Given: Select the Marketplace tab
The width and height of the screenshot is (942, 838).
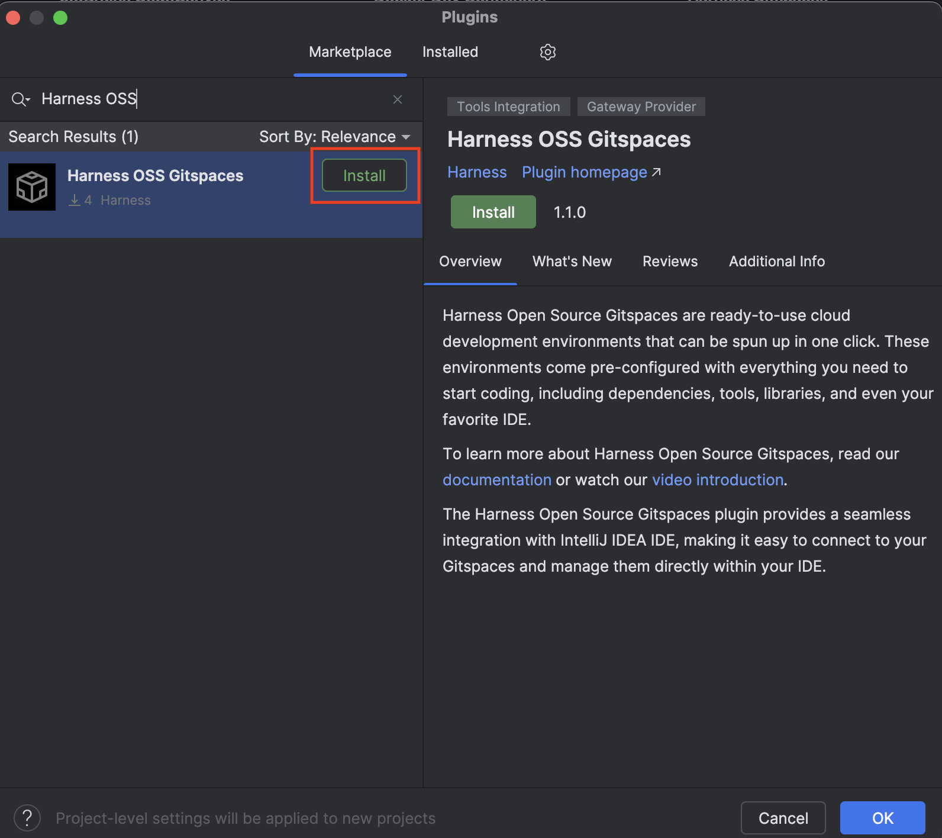Looking at the screenshot, I should click(350, 52).
